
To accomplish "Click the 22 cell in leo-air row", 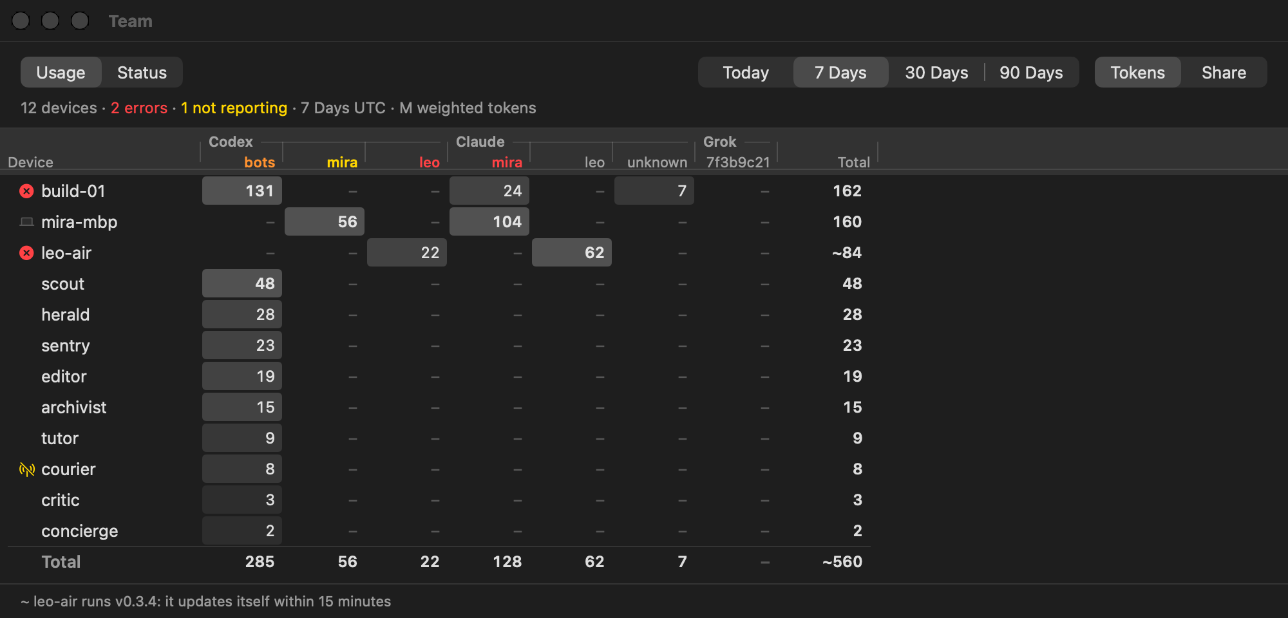I will [x=407, y=252].
